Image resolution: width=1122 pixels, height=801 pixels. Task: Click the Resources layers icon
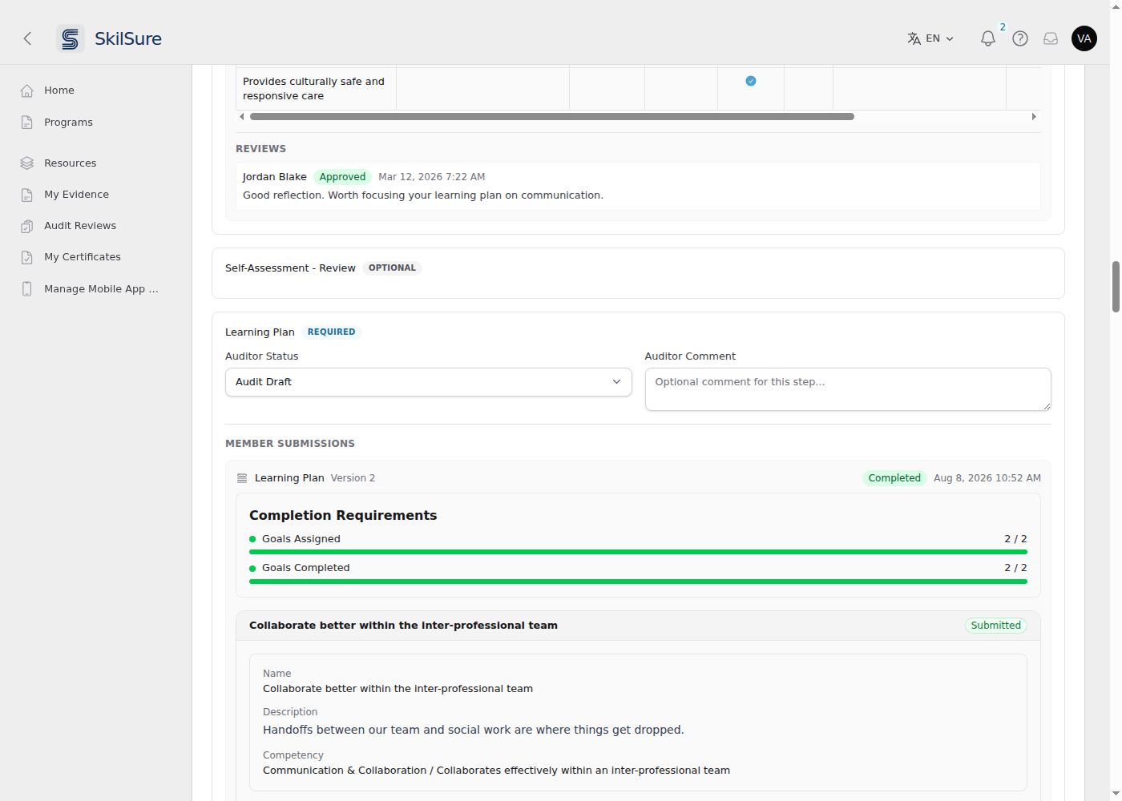(27, 163)
